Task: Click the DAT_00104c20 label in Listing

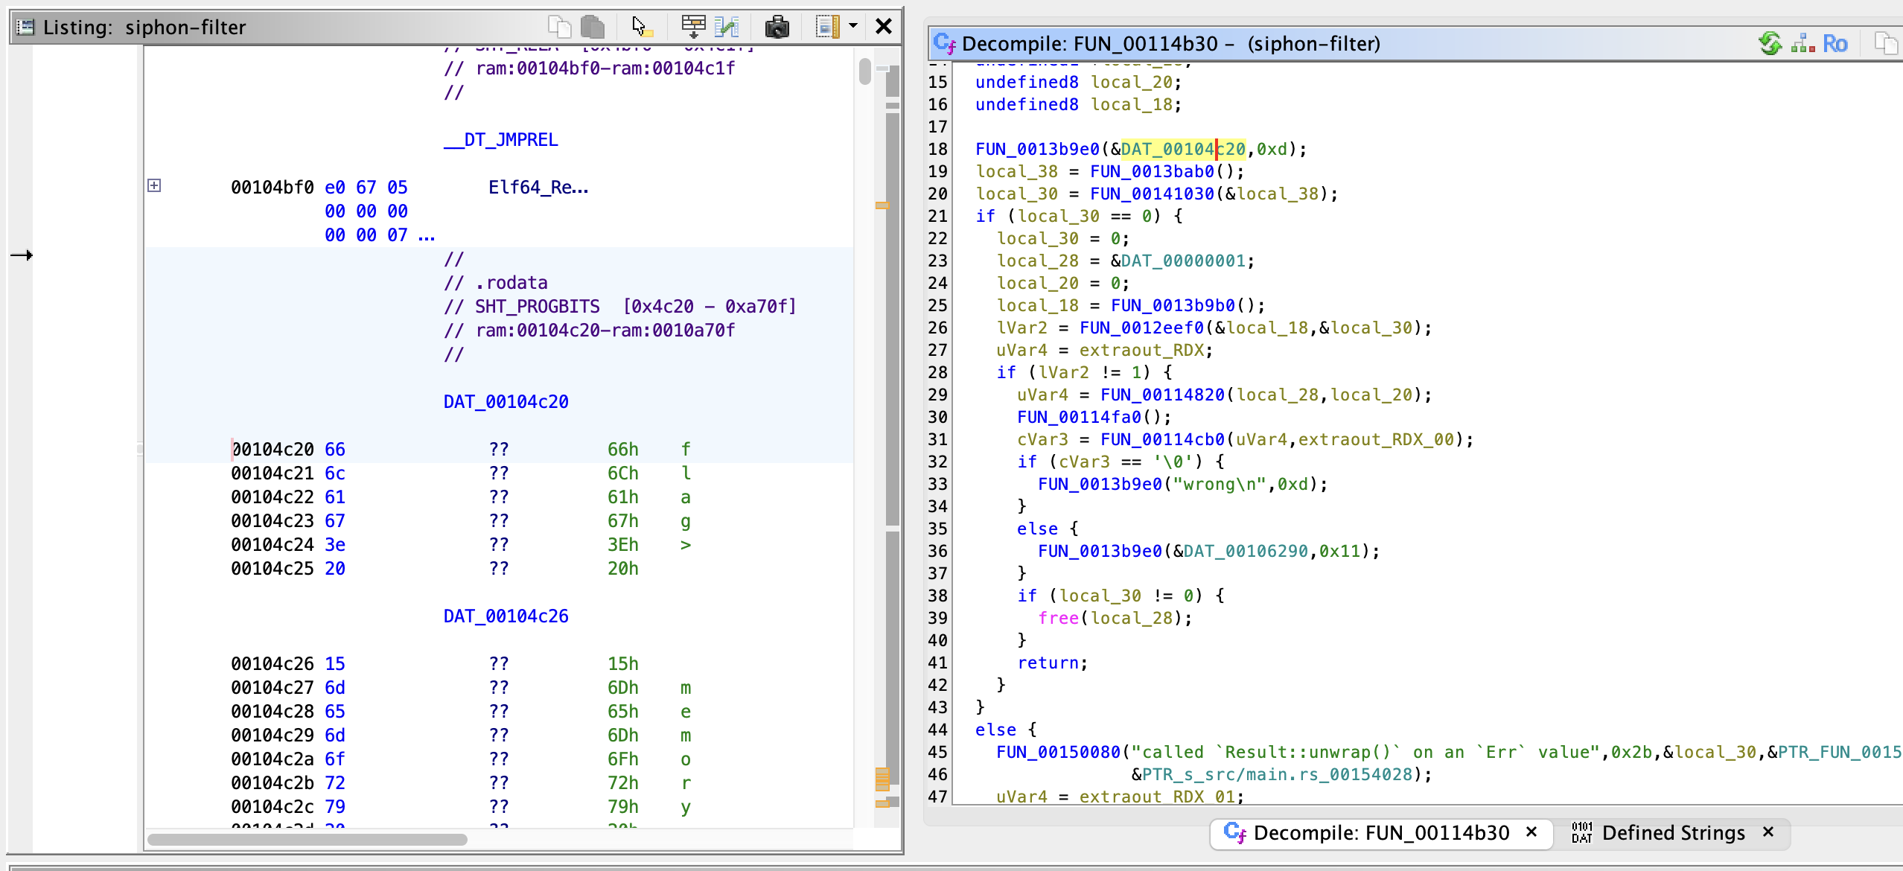Action: point(506,402)
